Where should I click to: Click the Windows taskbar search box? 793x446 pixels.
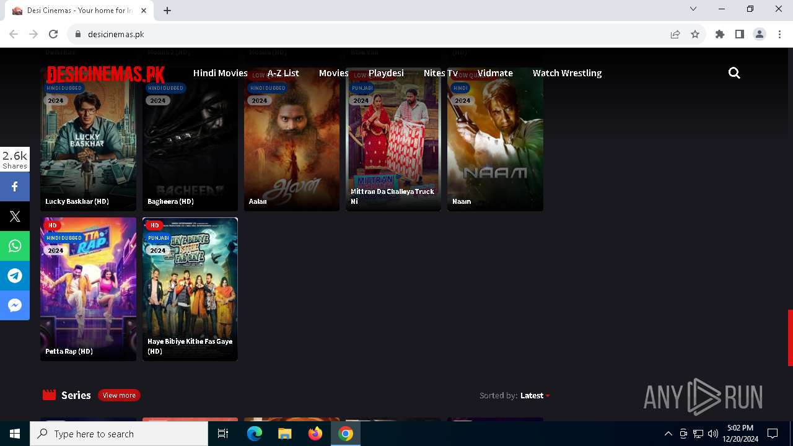coord(119,434)
